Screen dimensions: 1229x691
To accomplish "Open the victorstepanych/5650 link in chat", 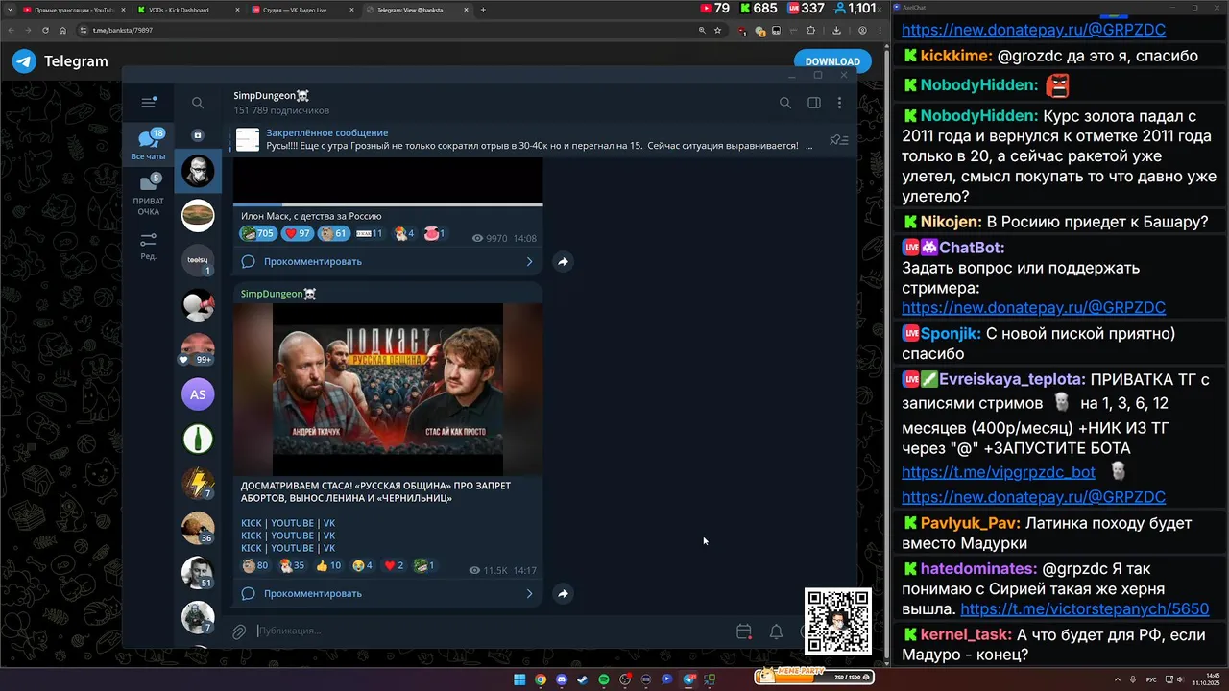I will [x=1084, y=609].
